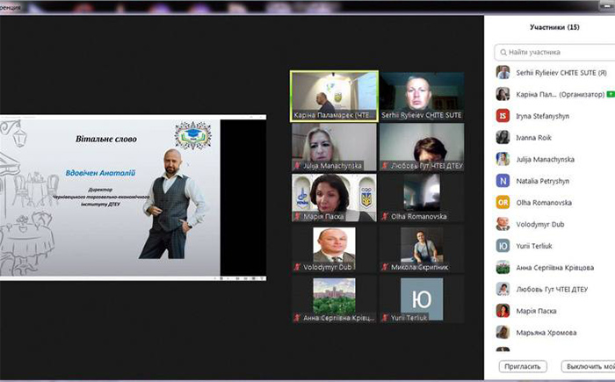Click the green video badge beside Організатор
615x382 pixels.
coord(611,94)
